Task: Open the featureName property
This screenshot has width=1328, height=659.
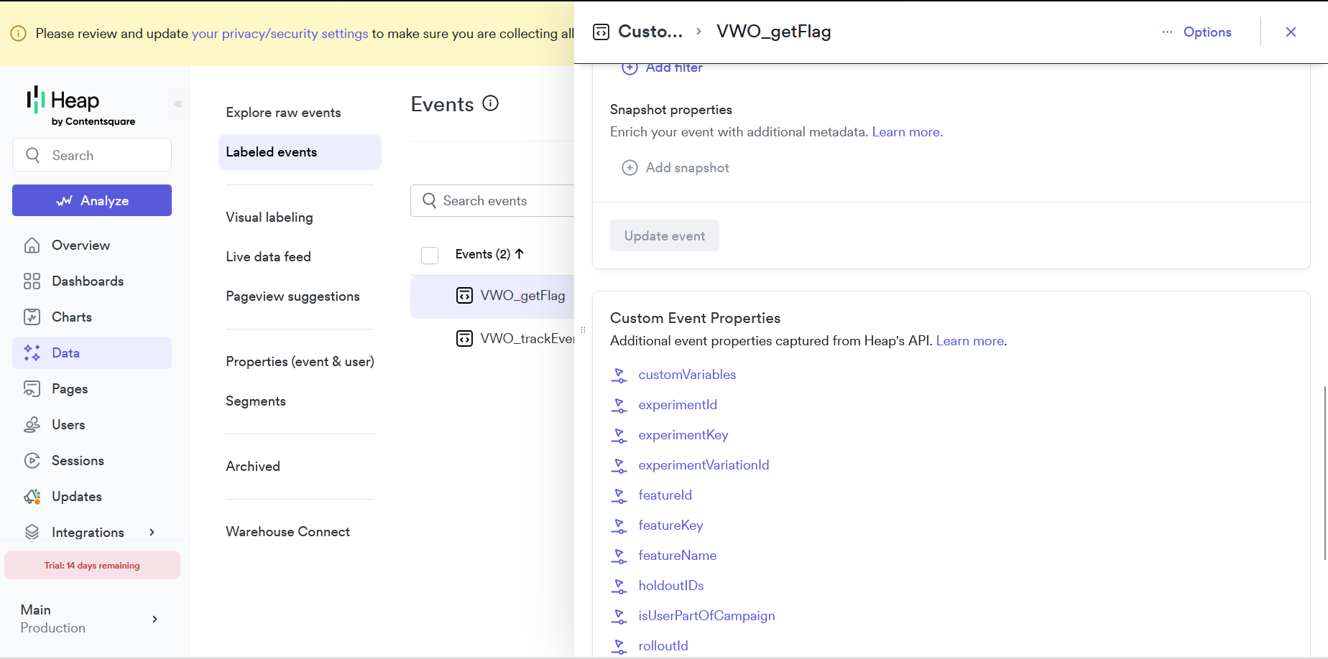Action: [x=677, y=556]
